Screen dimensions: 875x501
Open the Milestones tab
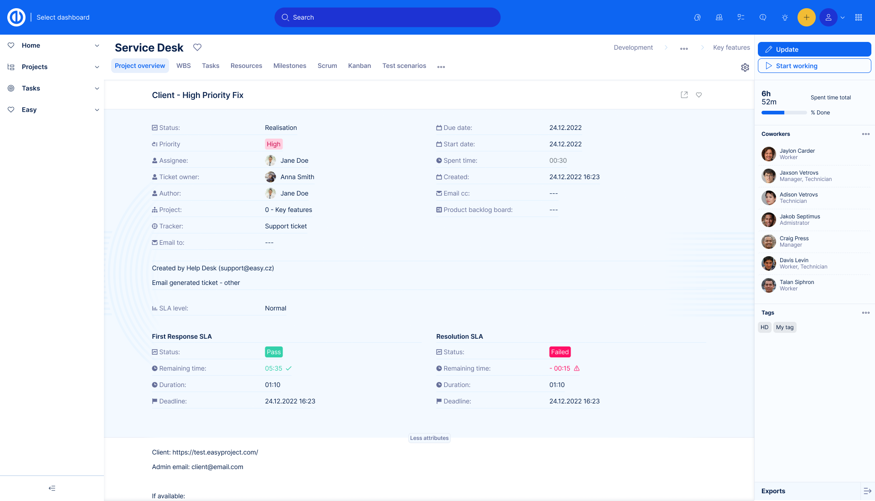[x=289, y=66]
